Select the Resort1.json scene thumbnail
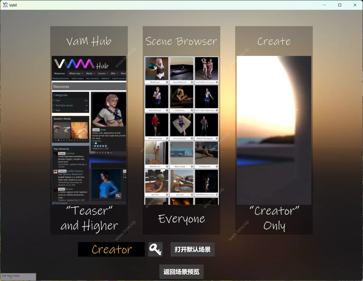Viewport: 363px width, 281px height. pos(181,153)
